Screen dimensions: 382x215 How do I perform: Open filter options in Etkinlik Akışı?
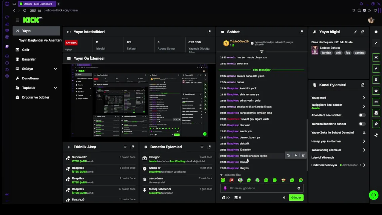coord(125,147)
